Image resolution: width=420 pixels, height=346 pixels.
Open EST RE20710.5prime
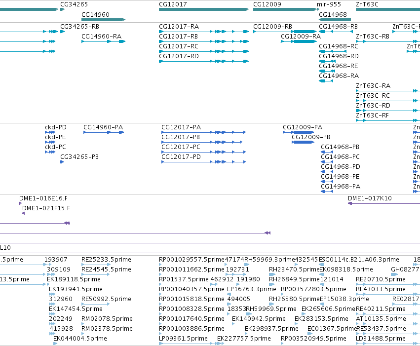point(381,279)
